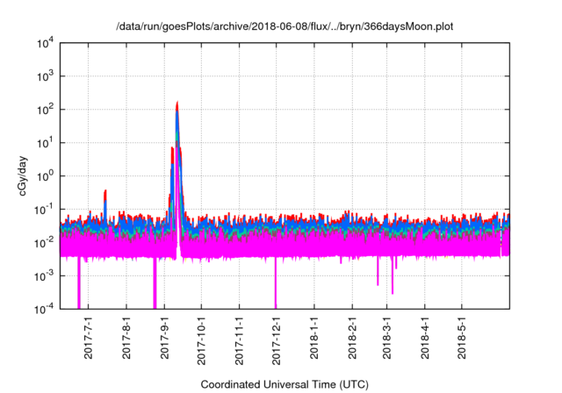Select the 2018-1-1 date tick label
562x393 pixels.
click(x=314, y=339)
